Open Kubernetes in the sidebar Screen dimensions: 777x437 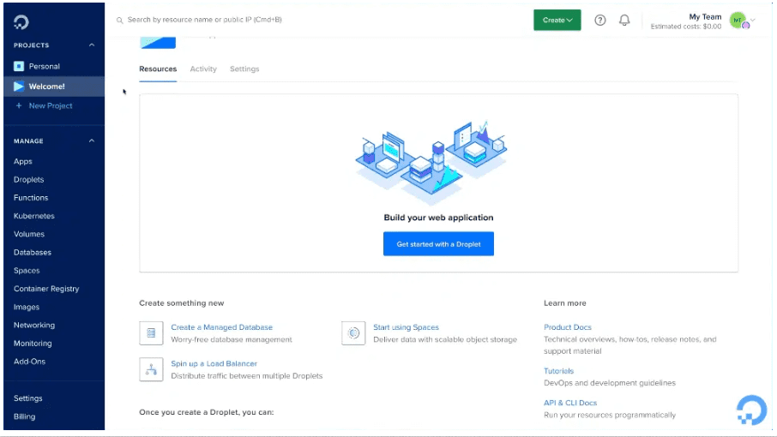tap(33, 216)
